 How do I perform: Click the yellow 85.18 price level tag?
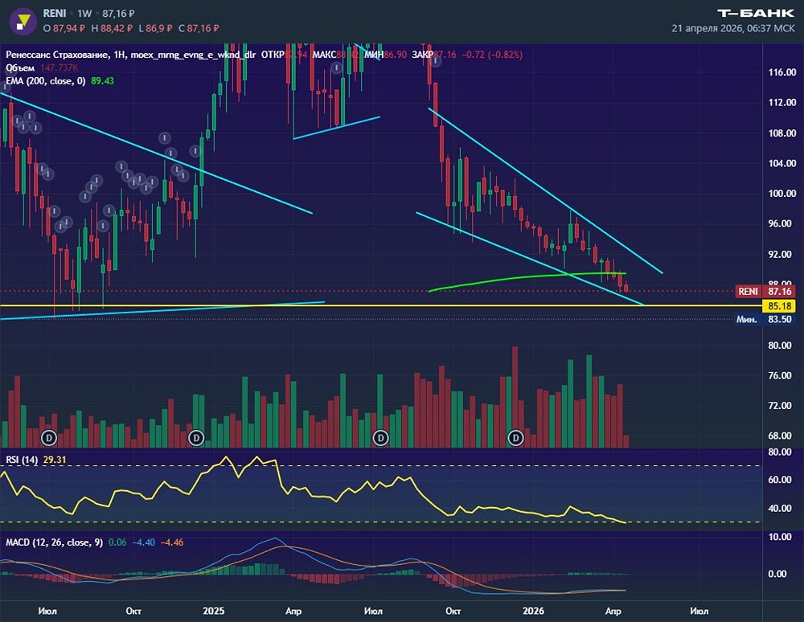(x=779, y=306)
